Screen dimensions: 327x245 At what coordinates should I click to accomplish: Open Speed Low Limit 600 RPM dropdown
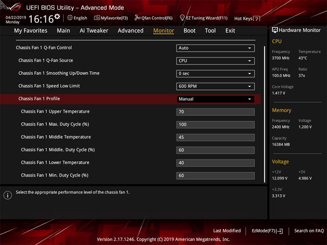pos(215,86)
